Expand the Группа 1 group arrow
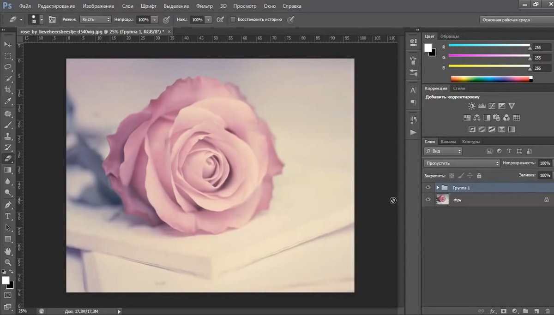Screen dimensions: 554x315 tap(438, 188)
